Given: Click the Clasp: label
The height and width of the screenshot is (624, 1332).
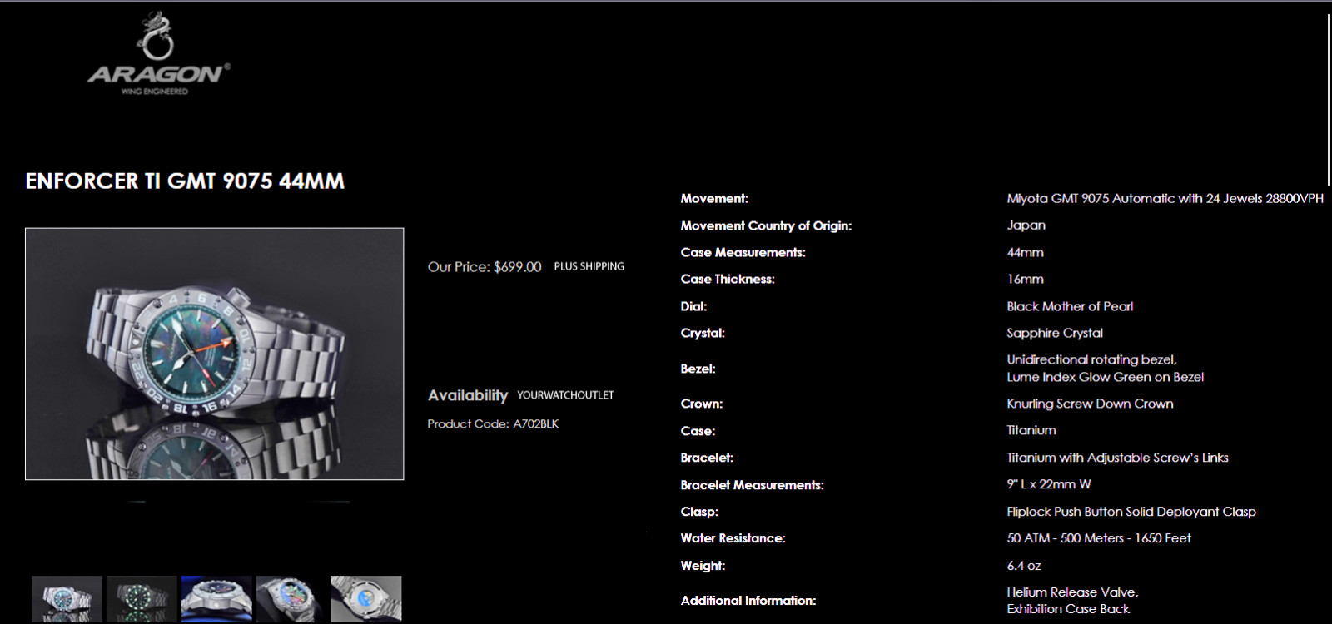Looking at the screenshot, I should pos(699,513).
